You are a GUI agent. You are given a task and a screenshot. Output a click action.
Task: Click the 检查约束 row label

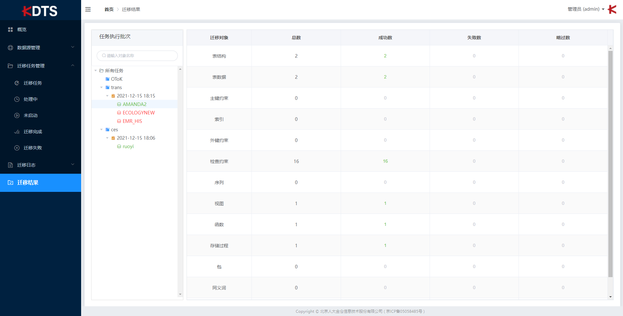tap(219, 161)
